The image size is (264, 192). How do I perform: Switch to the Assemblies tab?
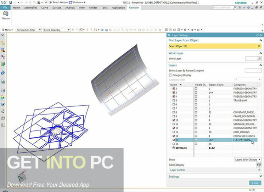(30, 7)
